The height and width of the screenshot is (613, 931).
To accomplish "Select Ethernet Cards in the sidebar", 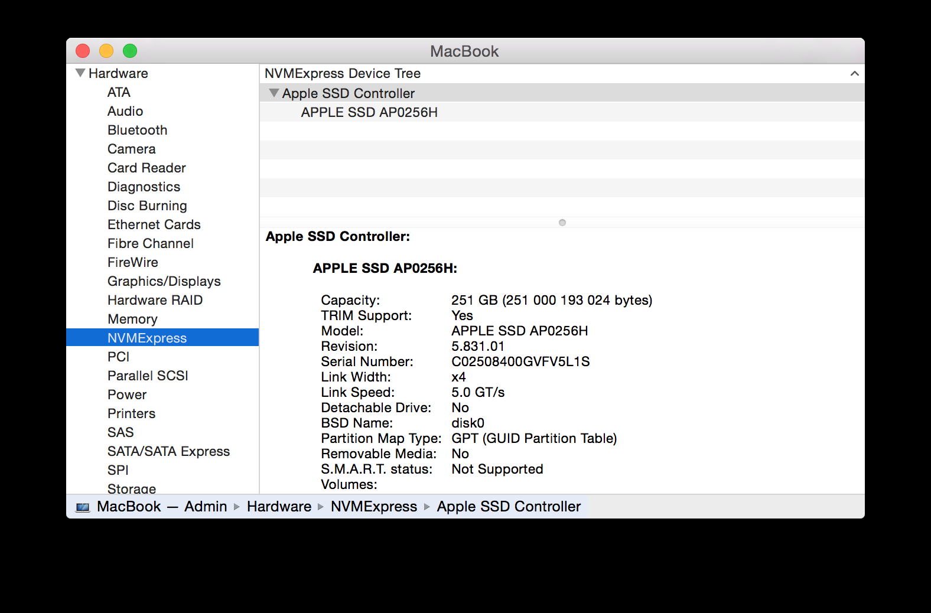I will click(x=154, y=224).
